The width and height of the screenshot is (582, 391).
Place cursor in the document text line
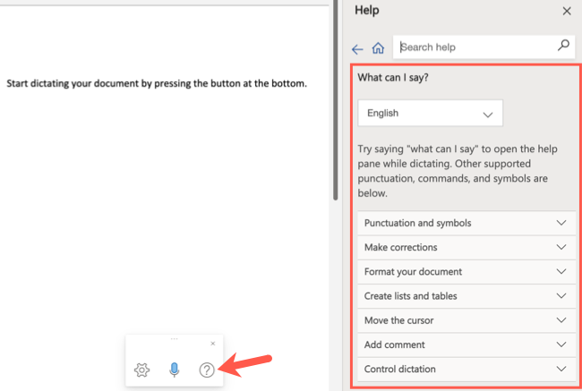click(157, 83)
